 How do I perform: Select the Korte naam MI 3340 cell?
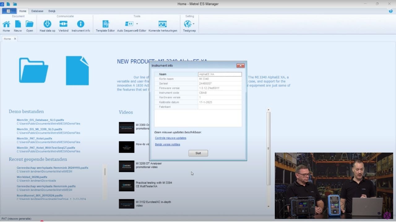click(220, 79)
